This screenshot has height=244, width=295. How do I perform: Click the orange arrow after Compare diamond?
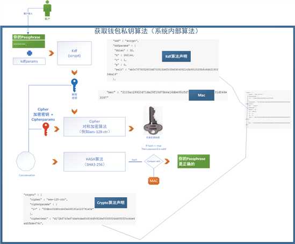click(x=167, y=161)
